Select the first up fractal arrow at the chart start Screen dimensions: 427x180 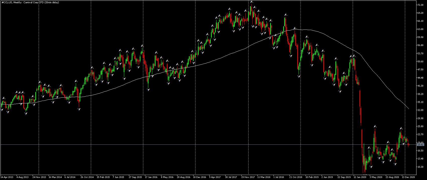[x=4, y=98]
